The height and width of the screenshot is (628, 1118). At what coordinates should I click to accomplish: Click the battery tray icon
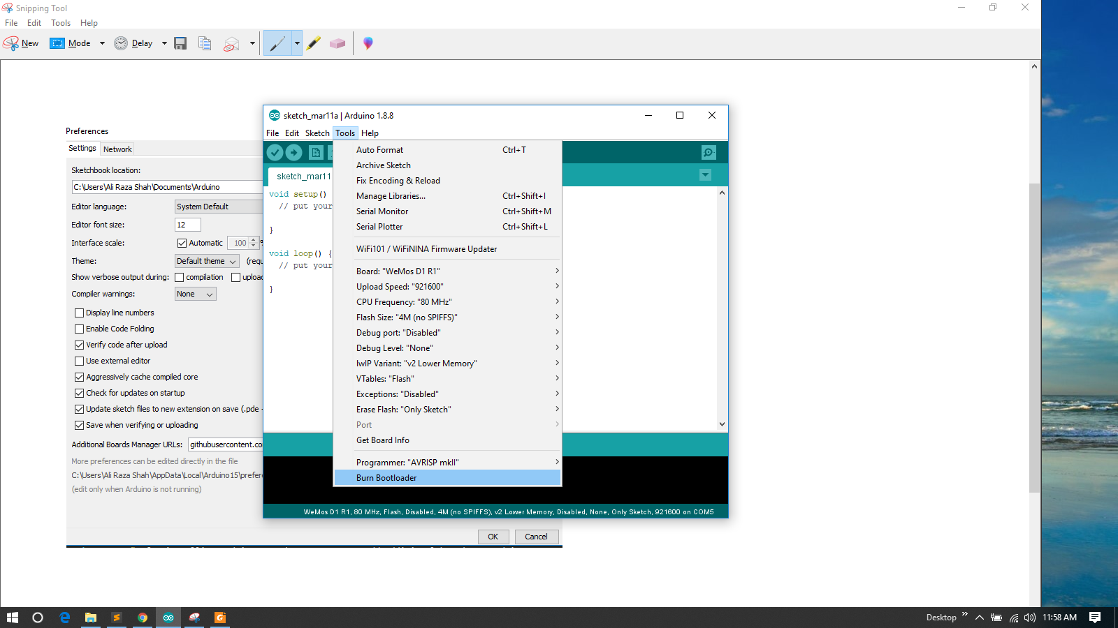996,618
